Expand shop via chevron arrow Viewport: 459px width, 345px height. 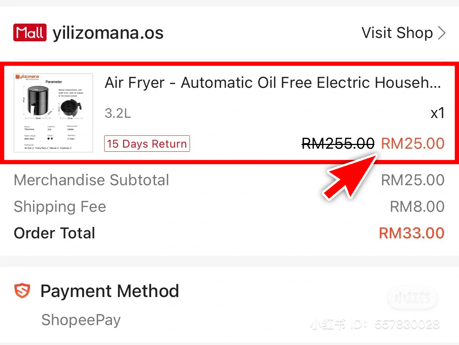442,33
